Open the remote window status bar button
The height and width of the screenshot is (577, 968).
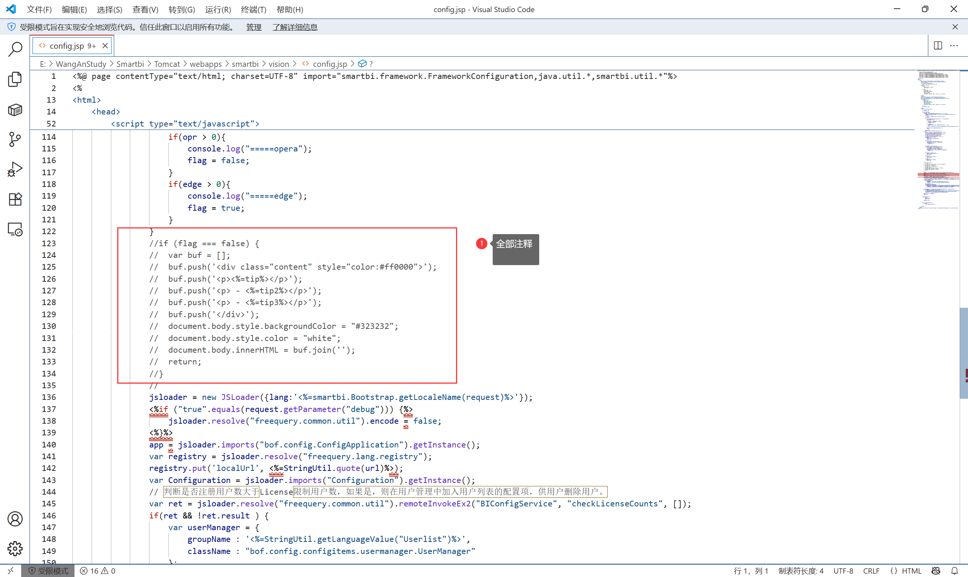11,571
